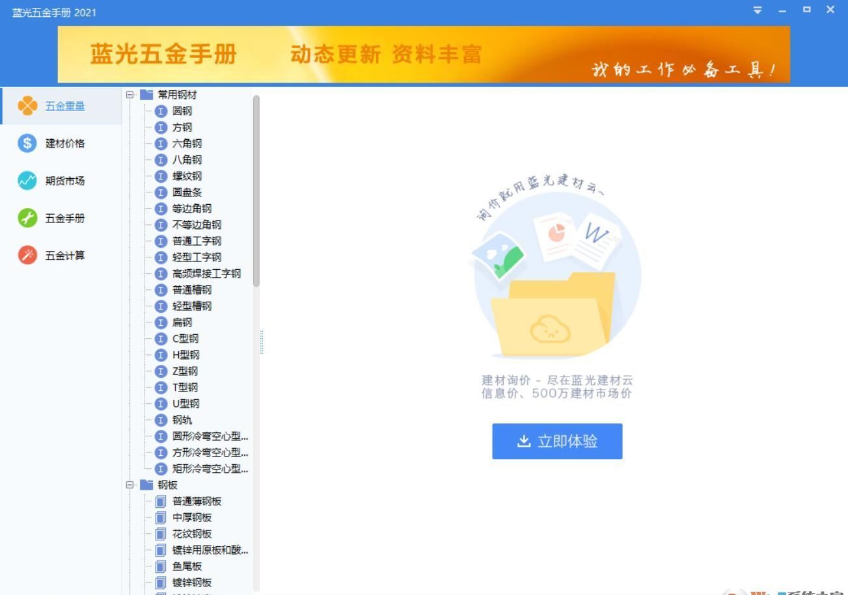
Task: Click the icon beside 螺纹钢
Action: pos(161,176)
